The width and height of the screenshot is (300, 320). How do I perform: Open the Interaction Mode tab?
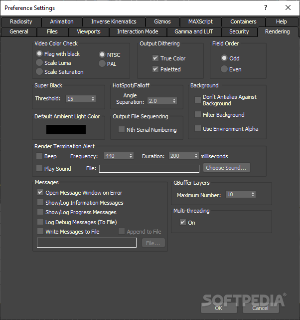click(138, 31)
